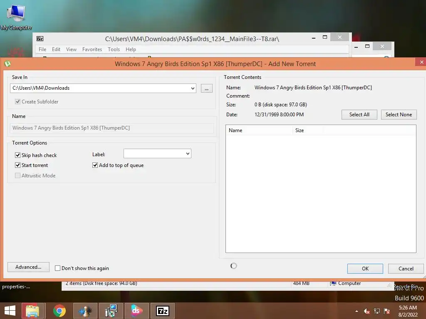Open the network computers taskbar app
The height and width of the screenshot is (319, 426).
point(111,311)
